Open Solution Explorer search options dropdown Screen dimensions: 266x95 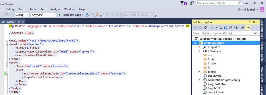tap(258, 33)
